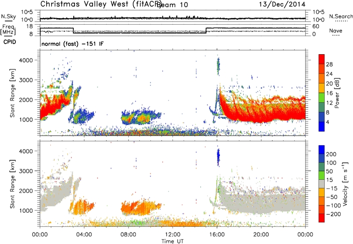
Task: Click the '28' tick on power colorbar
Action: coord(329,64)
